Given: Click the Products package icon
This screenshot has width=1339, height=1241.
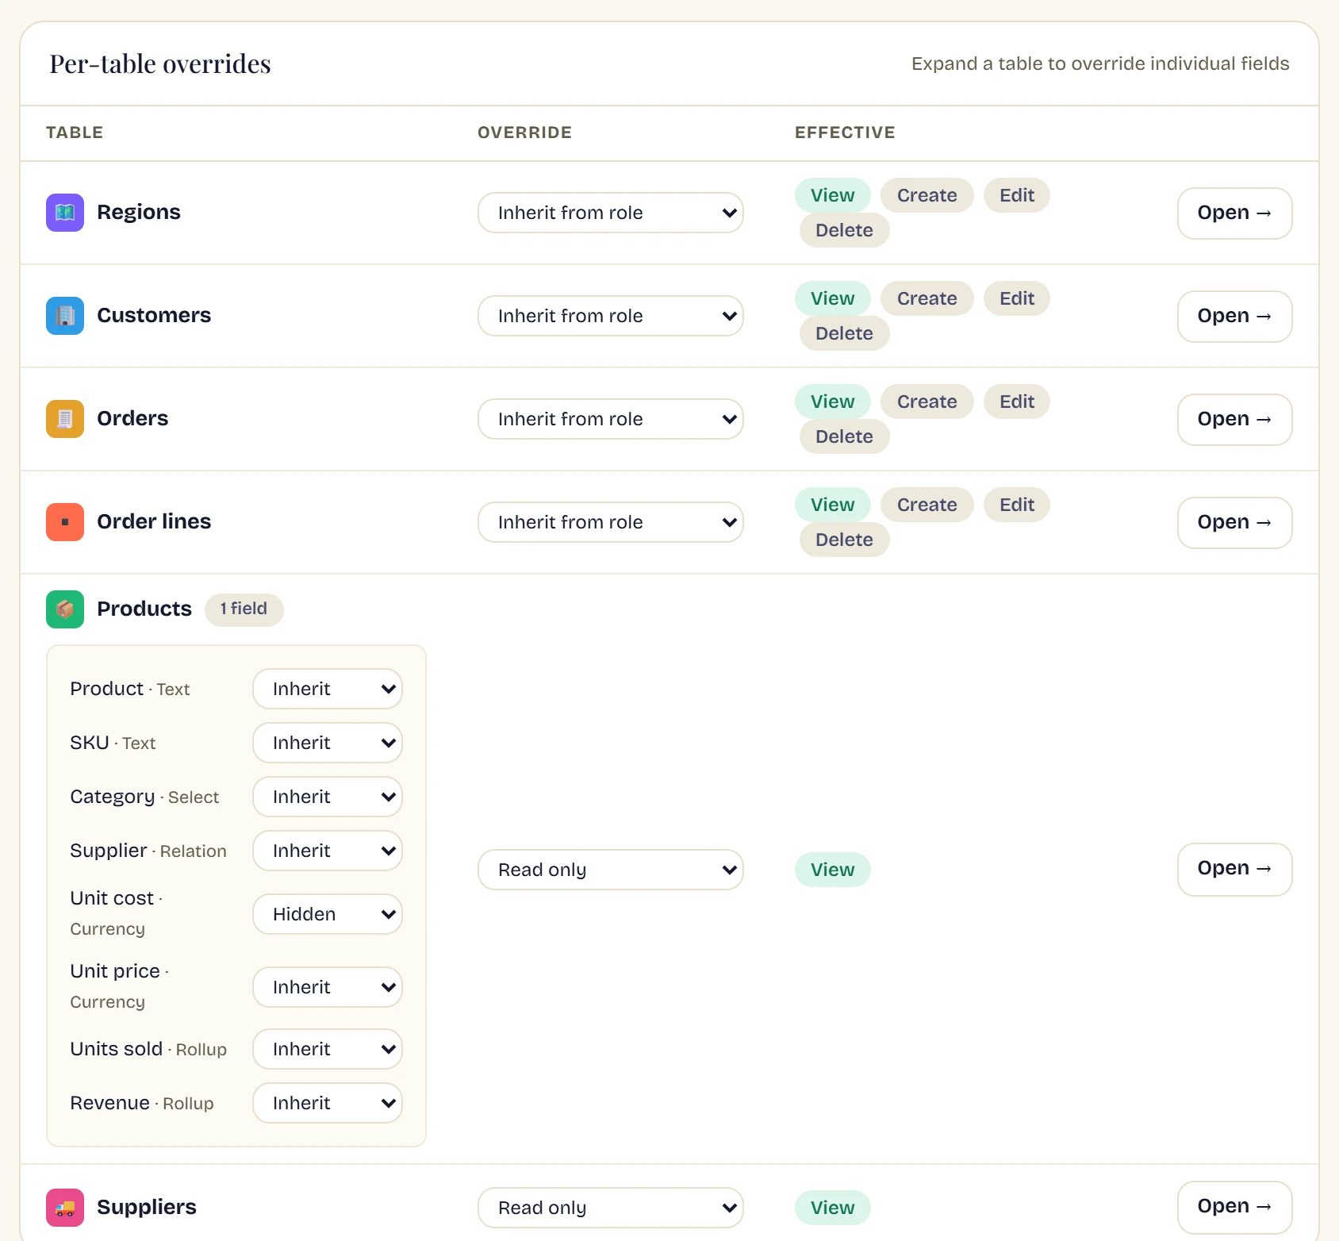Looking at the screenshot, I should (65, 609).
